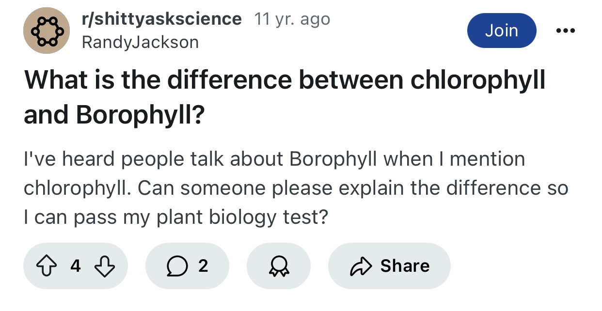
Task: Click the r/shittyaskscience community avatar
Action: (x=47, y=31)
